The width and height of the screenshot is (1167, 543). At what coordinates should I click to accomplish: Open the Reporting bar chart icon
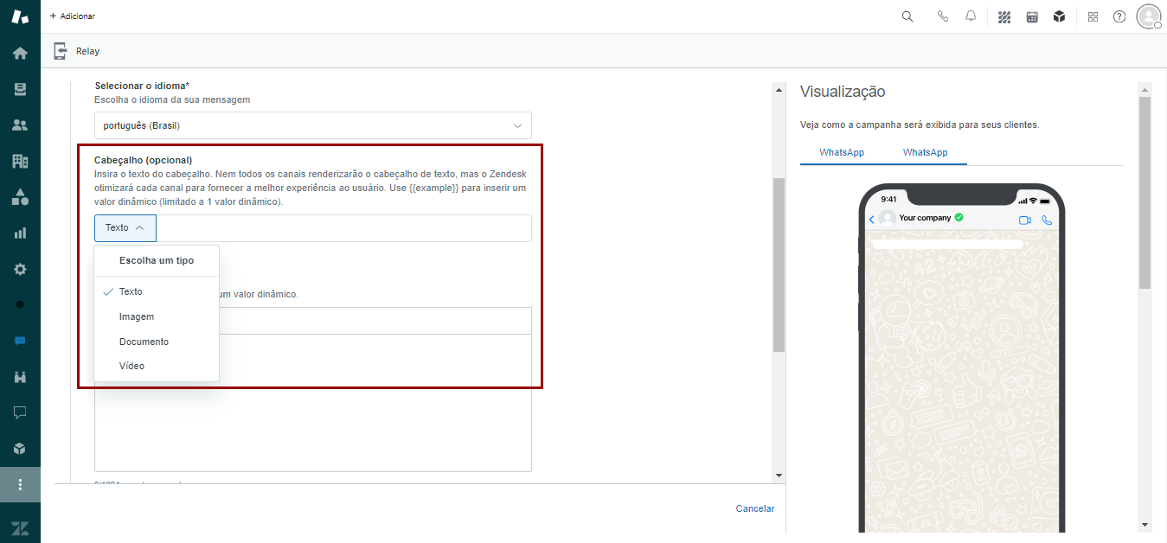(x=20, y=233)
